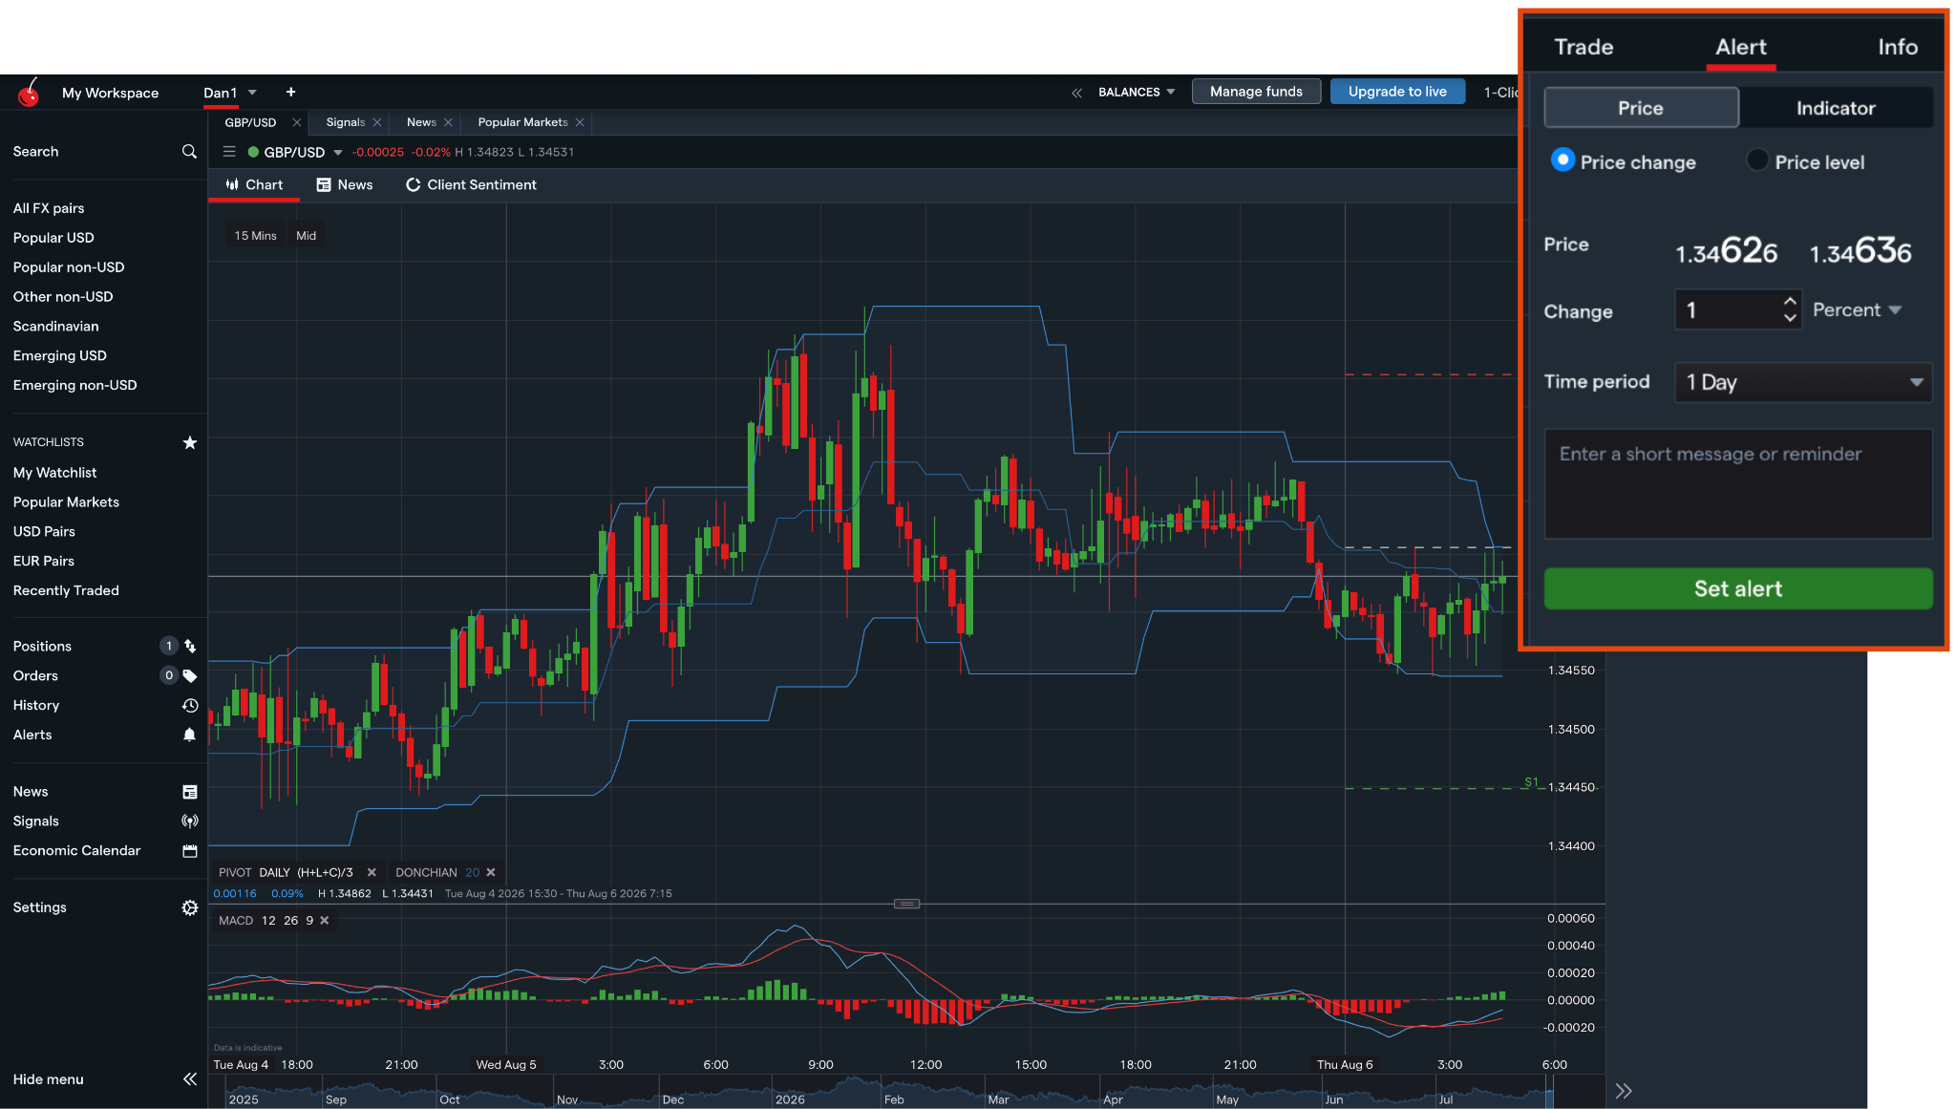The width and height of the screenshot is (1956, 1109).
Task: Open the Time period 1 Day dropdown
Action: (x=1803, y=382)
